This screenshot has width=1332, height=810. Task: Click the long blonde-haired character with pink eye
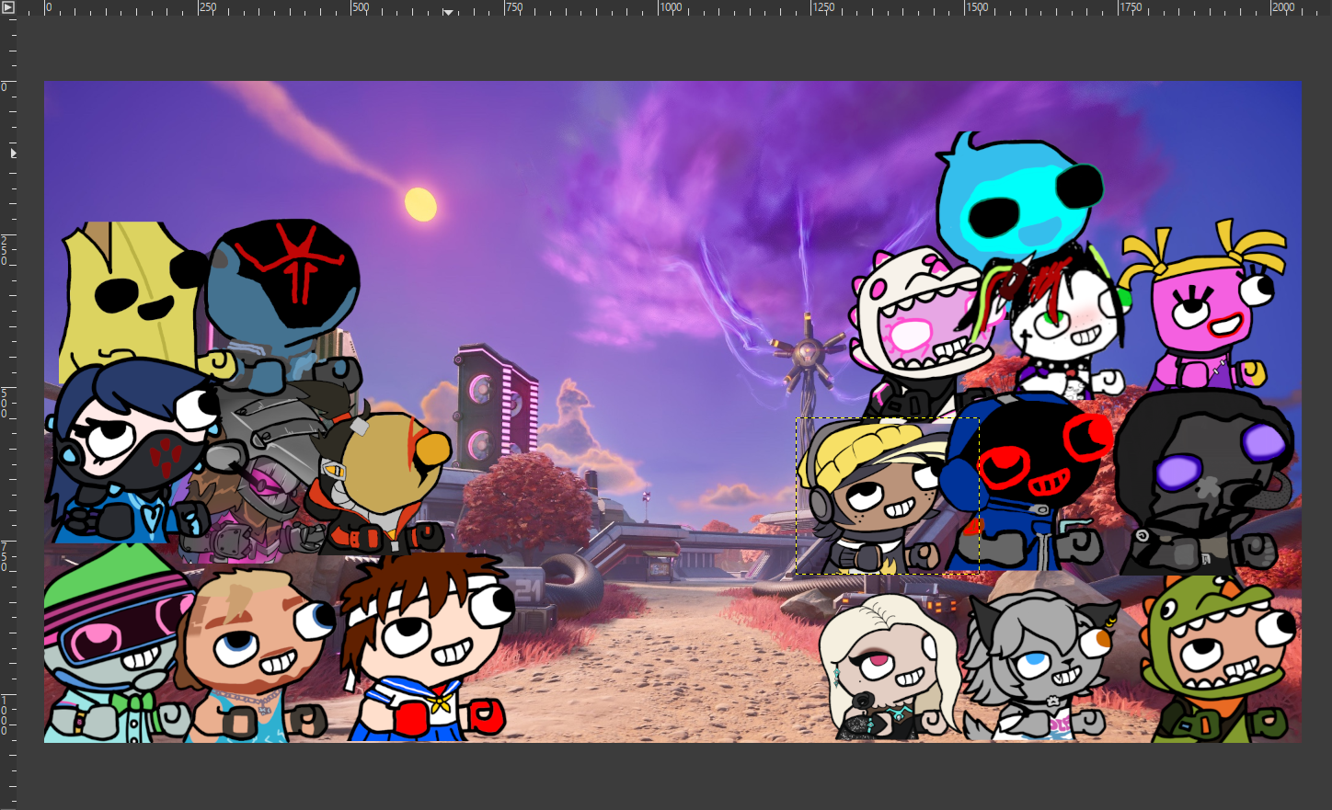(x=888, y=667)
